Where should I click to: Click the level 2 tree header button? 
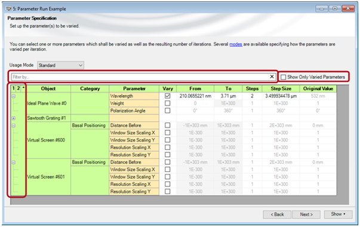pos(19,88)
